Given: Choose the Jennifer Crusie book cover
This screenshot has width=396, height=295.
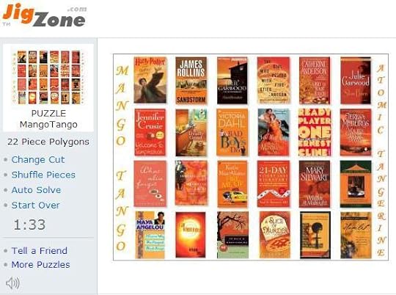Looking at the screenshot, I should [x=150, y=132].
